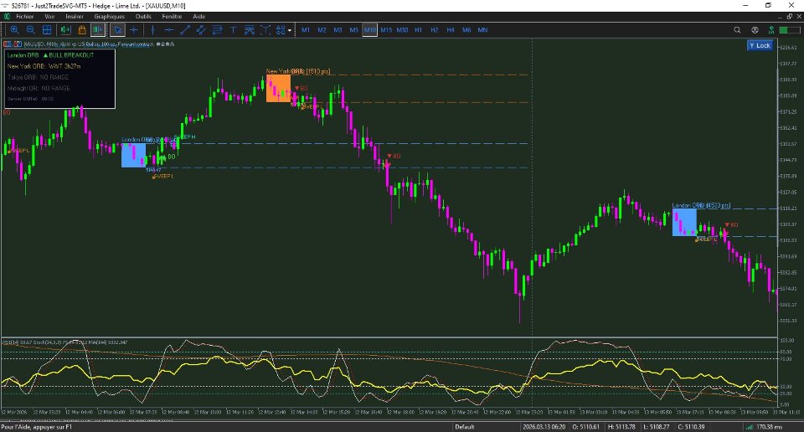Image resolution: width=804 pixels, height=432 pixels.
Task: Open the search magnifier in toolbar
Action: [737, 30]
